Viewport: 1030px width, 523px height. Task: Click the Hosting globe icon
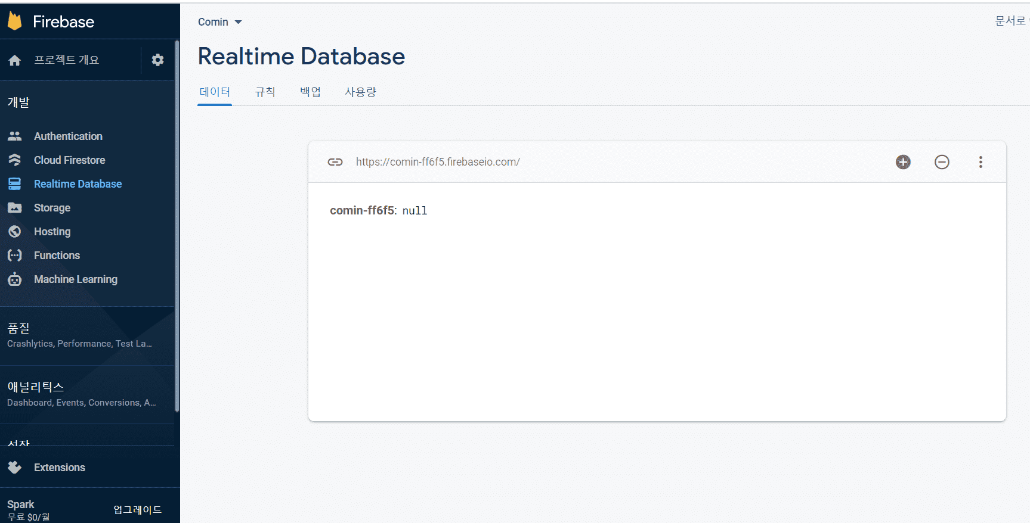pos(15,232)
